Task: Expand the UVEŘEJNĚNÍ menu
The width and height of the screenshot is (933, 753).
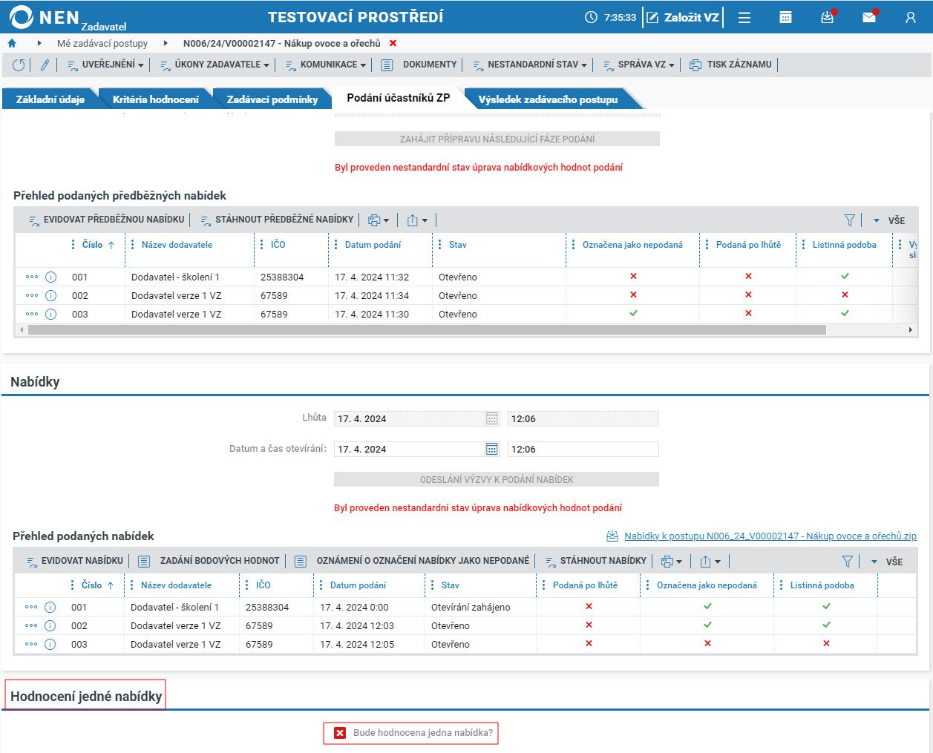Action: pyautogui.click(x=105, y=65)
